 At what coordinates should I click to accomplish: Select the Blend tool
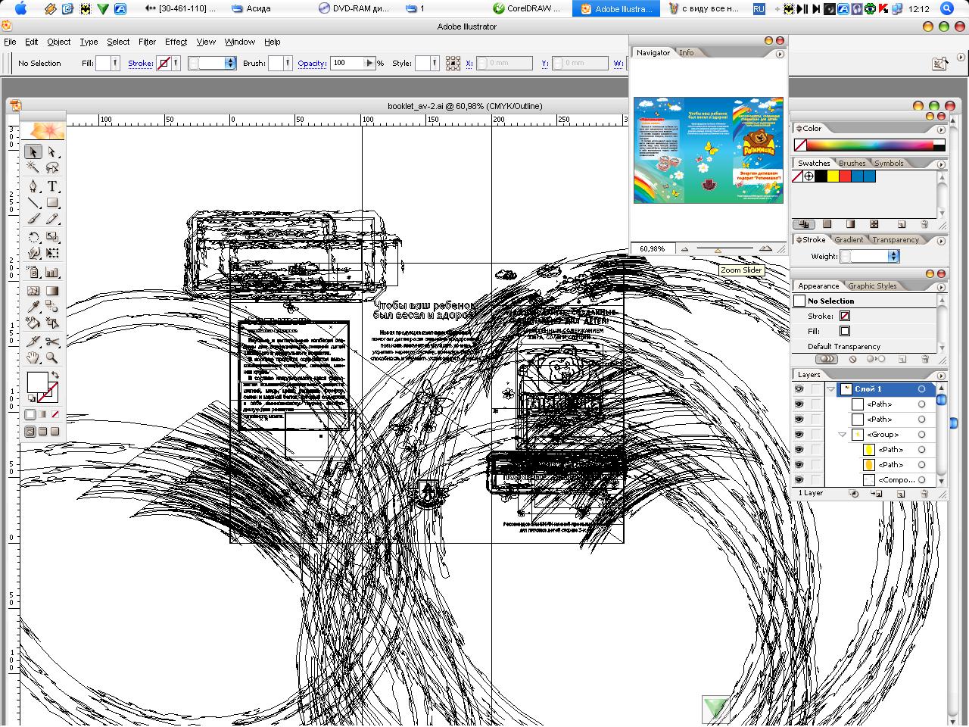coord(52,307)
